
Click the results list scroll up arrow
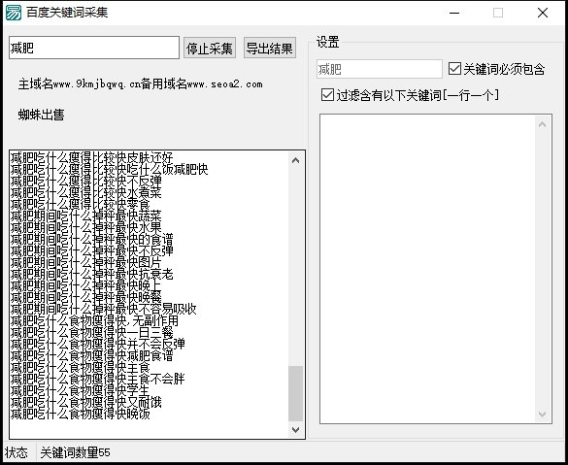coord(295,160)
